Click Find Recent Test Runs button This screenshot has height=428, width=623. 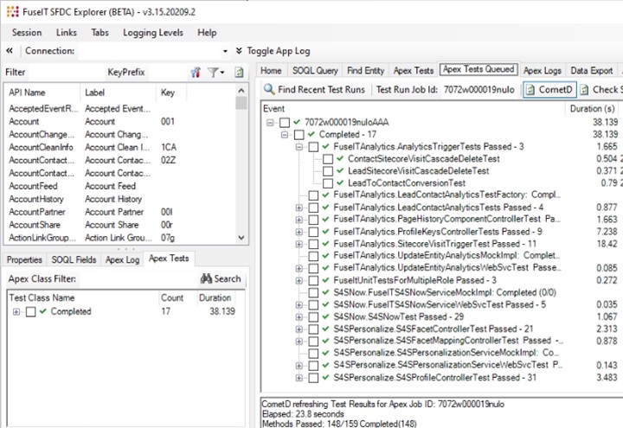click(x=314, y=89)
